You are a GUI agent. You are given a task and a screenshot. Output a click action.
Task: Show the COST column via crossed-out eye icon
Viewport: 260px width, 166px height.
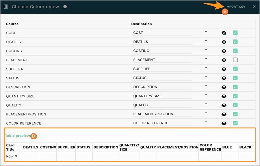click(224, 33)
